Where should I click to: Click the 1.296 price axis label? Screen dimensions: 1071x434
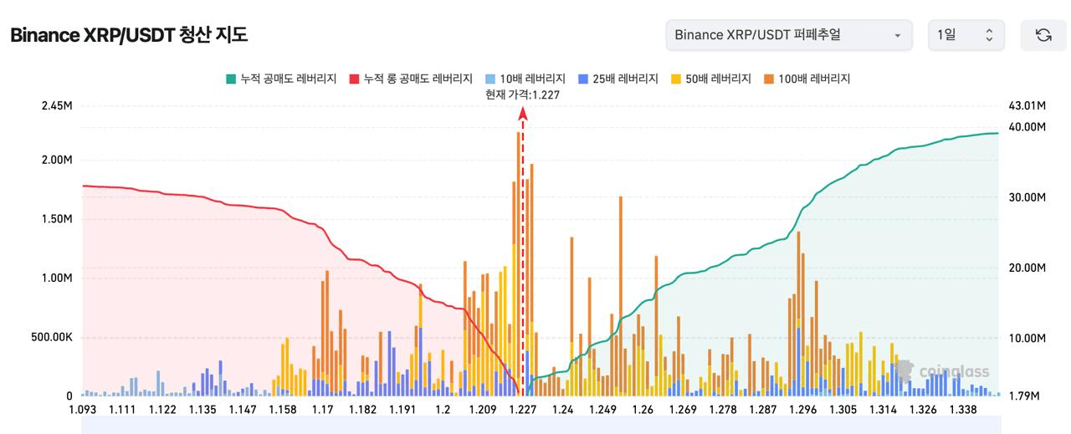803,410
